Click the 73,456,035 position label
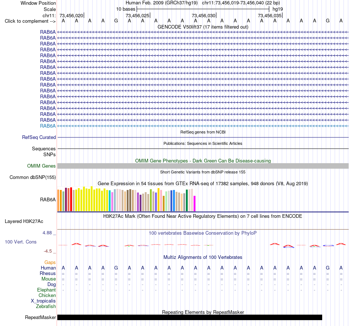This screenshot has width=349, height=326. (270, 15)
